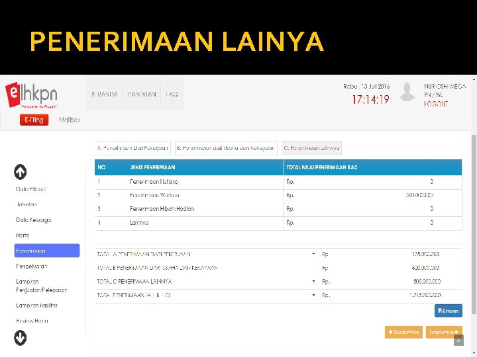The height and width of the screenshot is (357, 477).
Task: Open the PANDUAN menu
Action: click(x=142, y=95)
